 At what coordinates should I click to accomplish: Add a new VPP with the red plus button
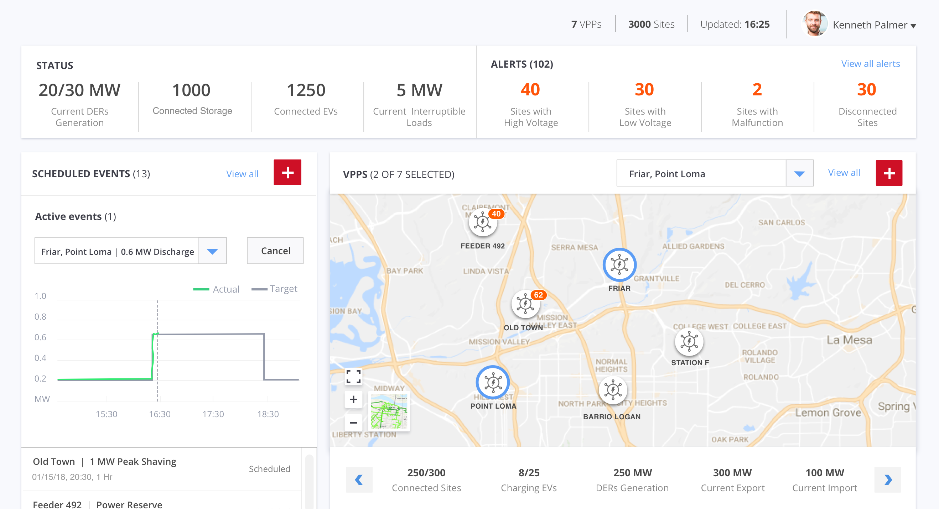click(x=889, y=173)
